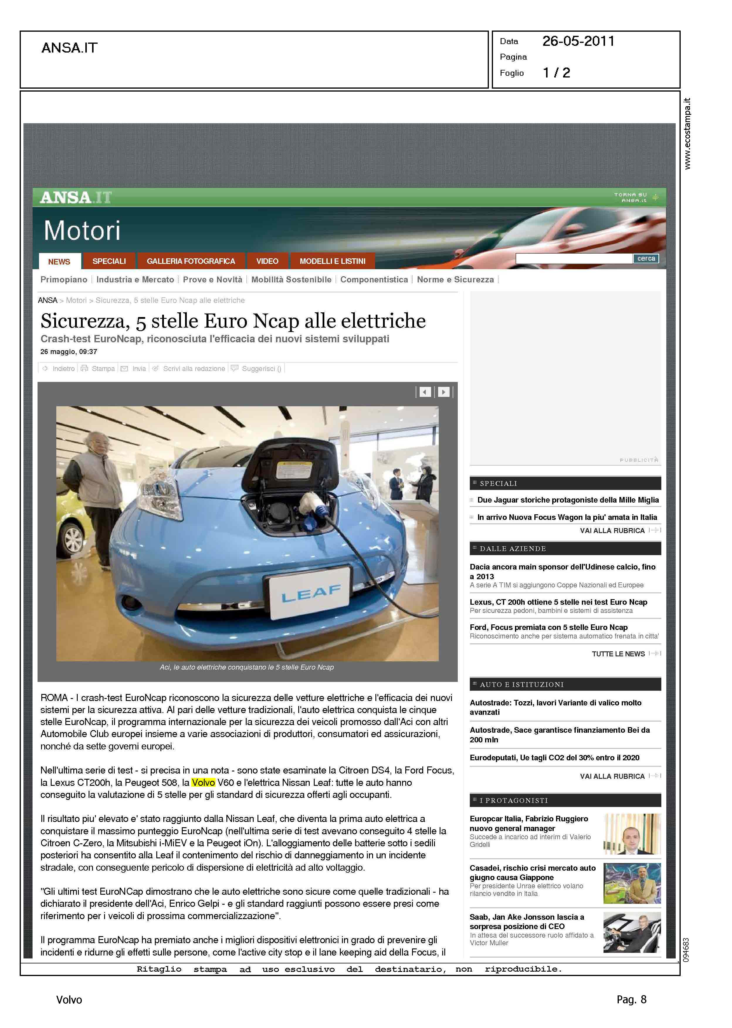732x1028 pixels.
Task: Click the Scrivi alla redazione pencil icon
Action: pyautogui.click(x=155, y=368)
